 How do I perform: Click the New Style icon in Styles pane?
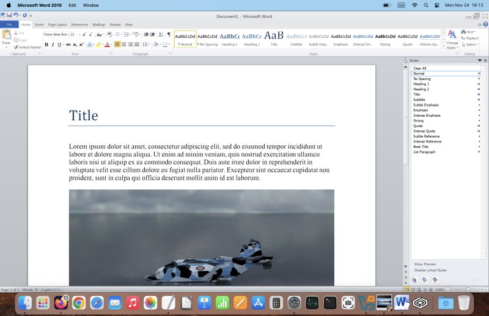(x=414, y=279)
